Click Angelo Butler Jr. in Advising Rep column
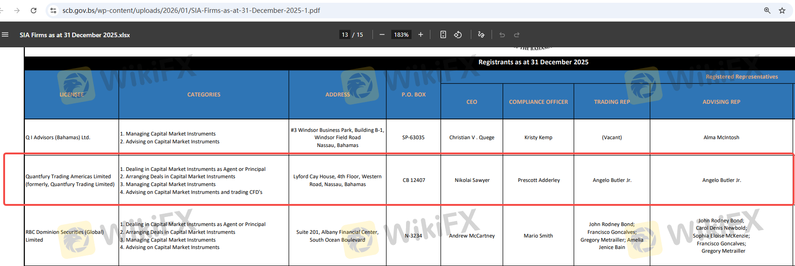The width and height of the screenshot is (795, 266). 721,180
